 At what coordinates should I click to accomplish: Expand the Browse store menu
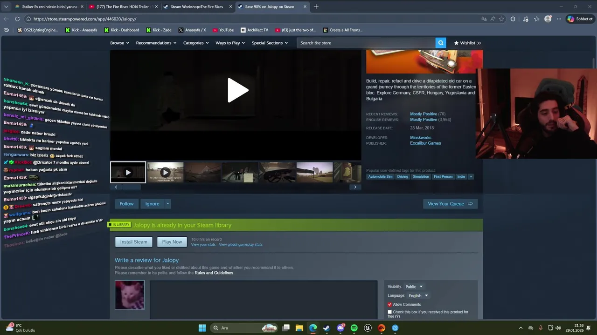coord(120,43)
